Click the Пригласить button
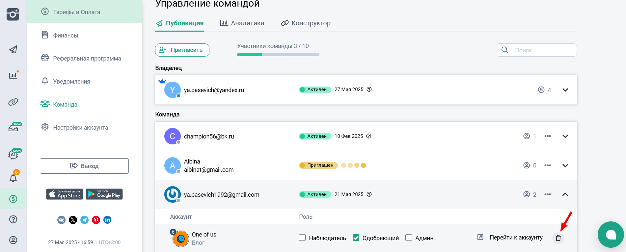626x252 pixels. tap(182, 50)
